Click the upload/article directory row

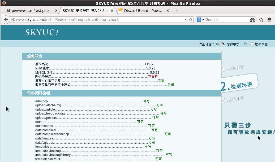(x=96, y=110)
